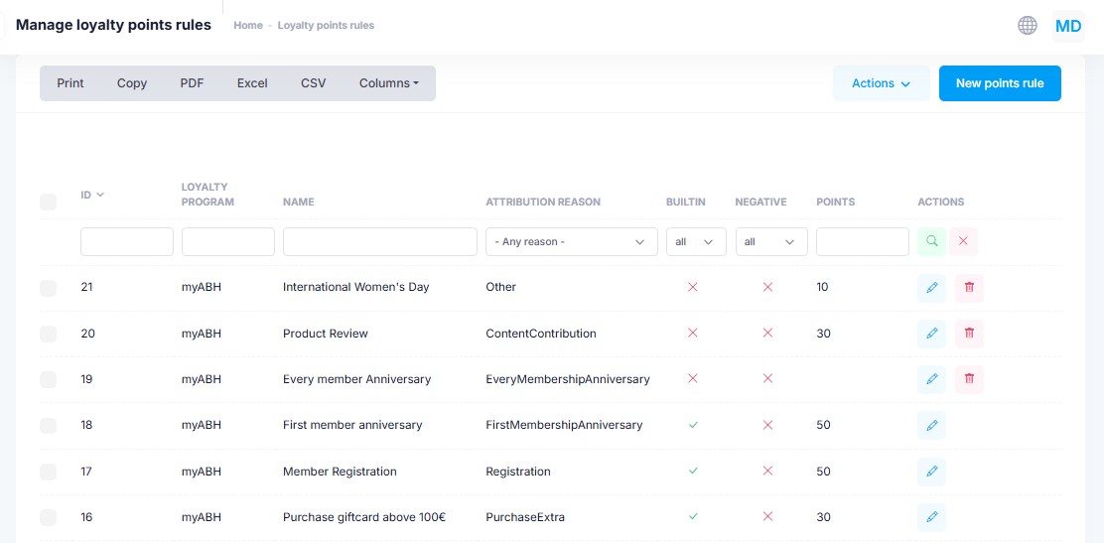Select row 20 checkbox
The width and height of the screenshot is (1104, 543).
(48, 334)
